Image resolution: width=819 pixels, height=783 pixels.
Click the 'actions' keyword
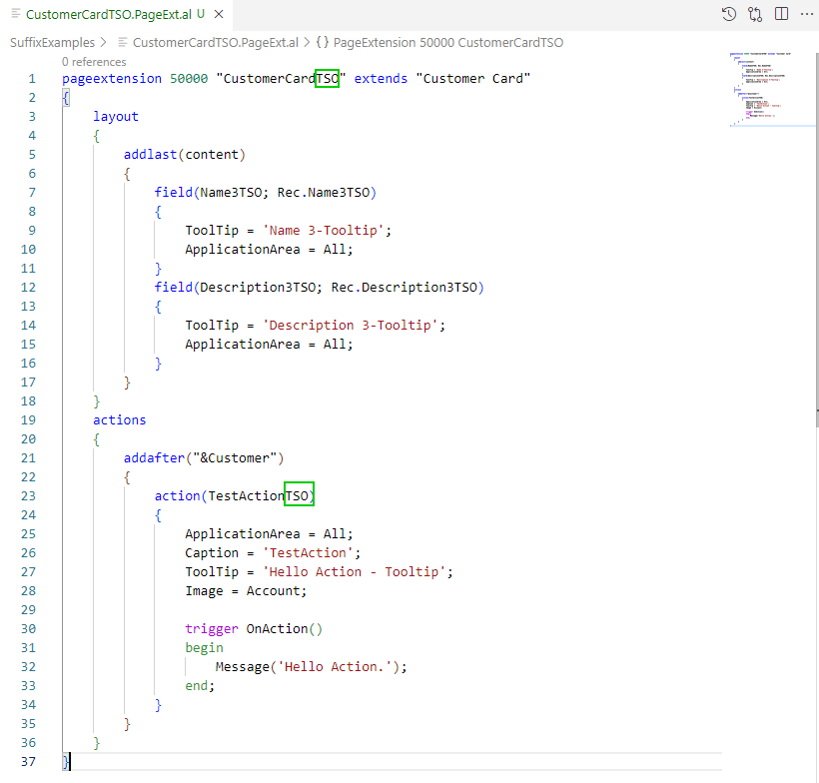tap(120, 420)
